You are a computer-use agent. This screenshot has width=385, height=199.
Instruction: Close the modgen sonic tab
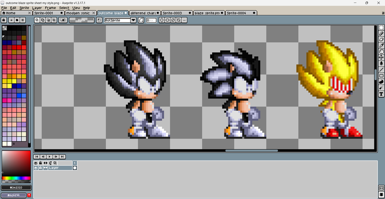94,13
